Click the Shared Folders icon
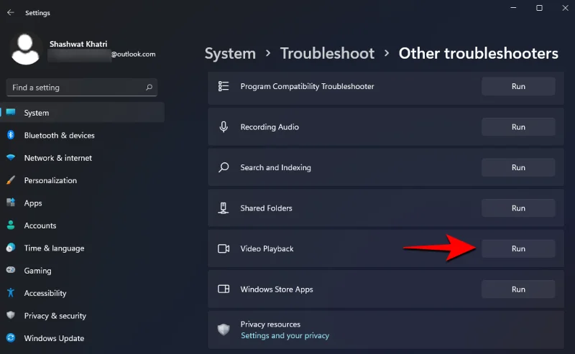The width and height of the screenshot is (575, 354). click(x=224, y=208)
